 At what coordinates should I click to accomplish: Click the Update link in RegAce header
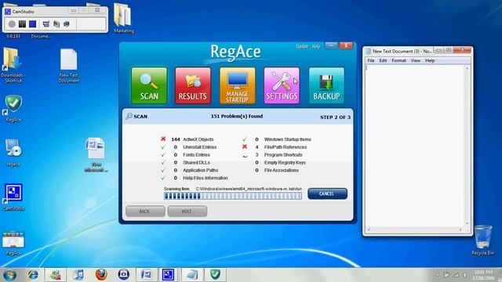point(301,46)
